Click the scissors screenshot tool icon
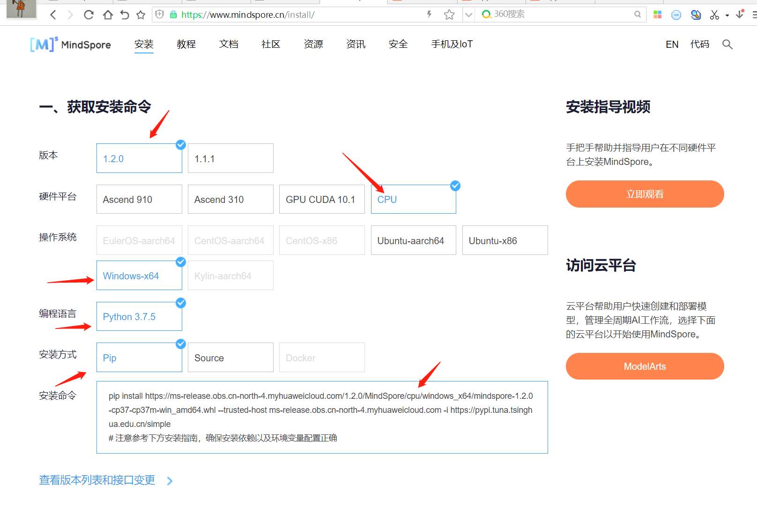The width and height of the screenshot is (757, 508). click(x=714, y=15)
